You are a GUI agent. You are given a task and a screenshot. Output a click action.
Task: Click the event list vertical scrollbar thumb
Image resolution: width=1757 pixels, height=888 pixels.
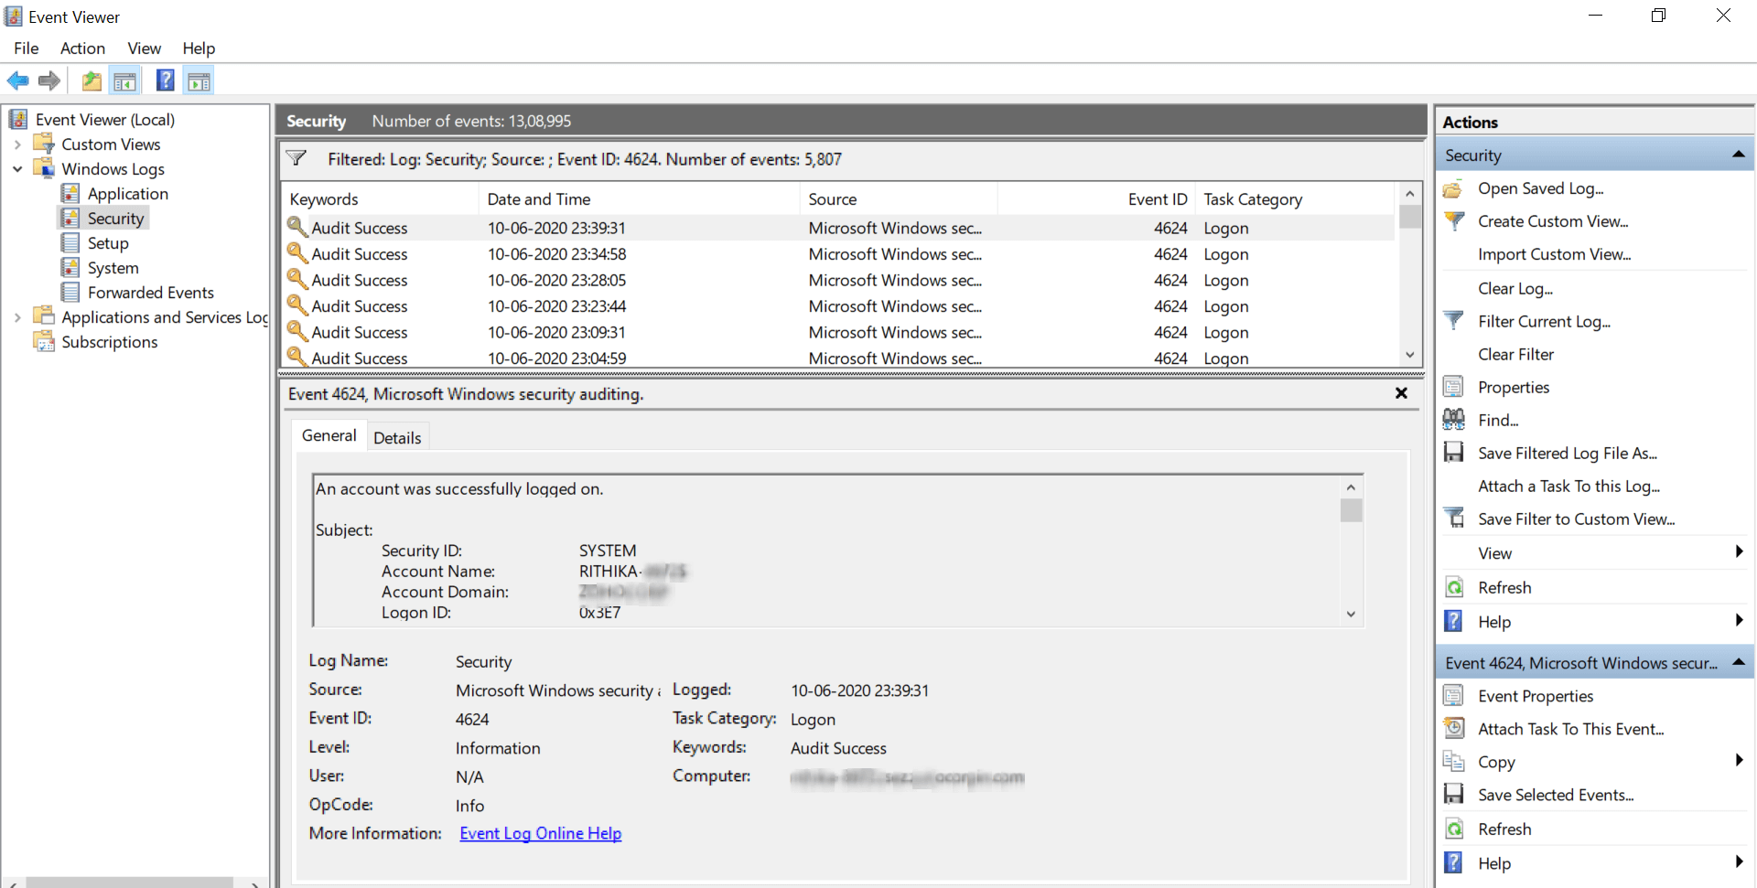tap(1410, 217)
